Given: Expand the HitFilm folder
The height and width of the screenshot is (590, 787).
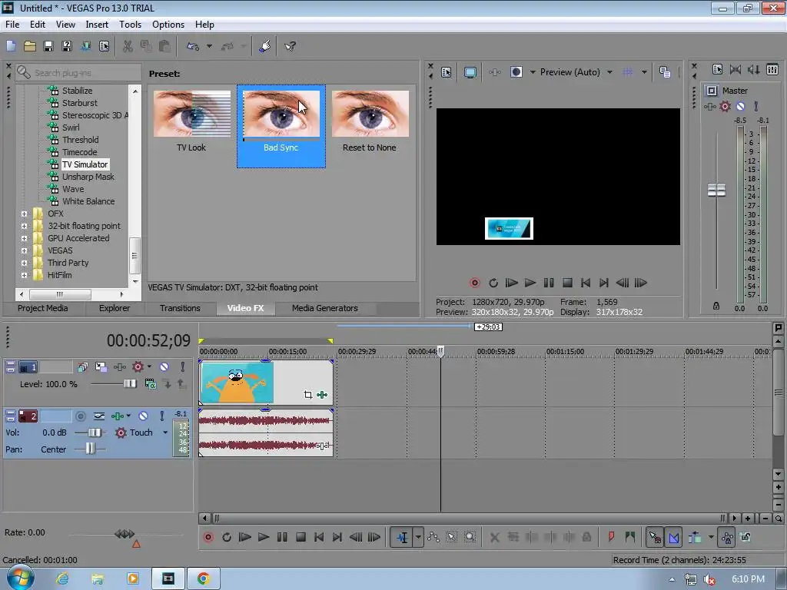Looking at the screenshot, I should (24, 275).
